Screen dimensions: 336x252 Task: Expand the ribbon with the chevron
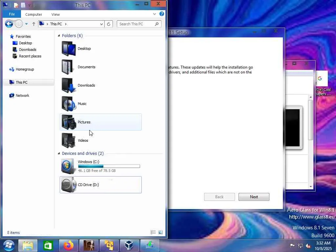pos(155,14)
